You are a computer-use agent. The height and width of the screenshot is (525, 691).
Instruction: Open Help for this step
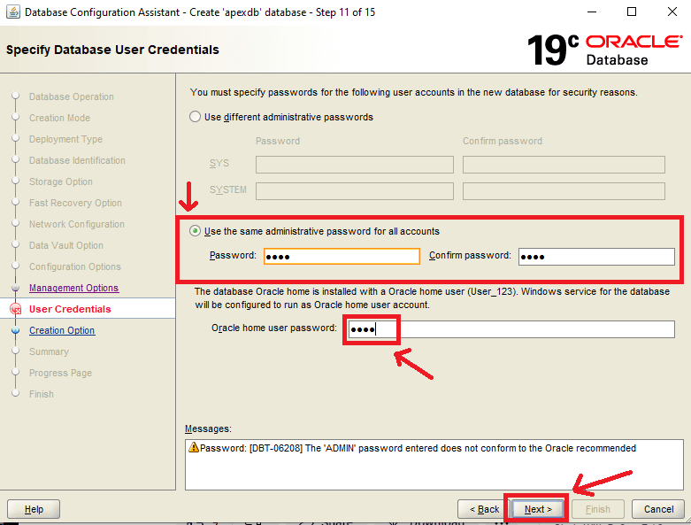[x=34, y=509]
